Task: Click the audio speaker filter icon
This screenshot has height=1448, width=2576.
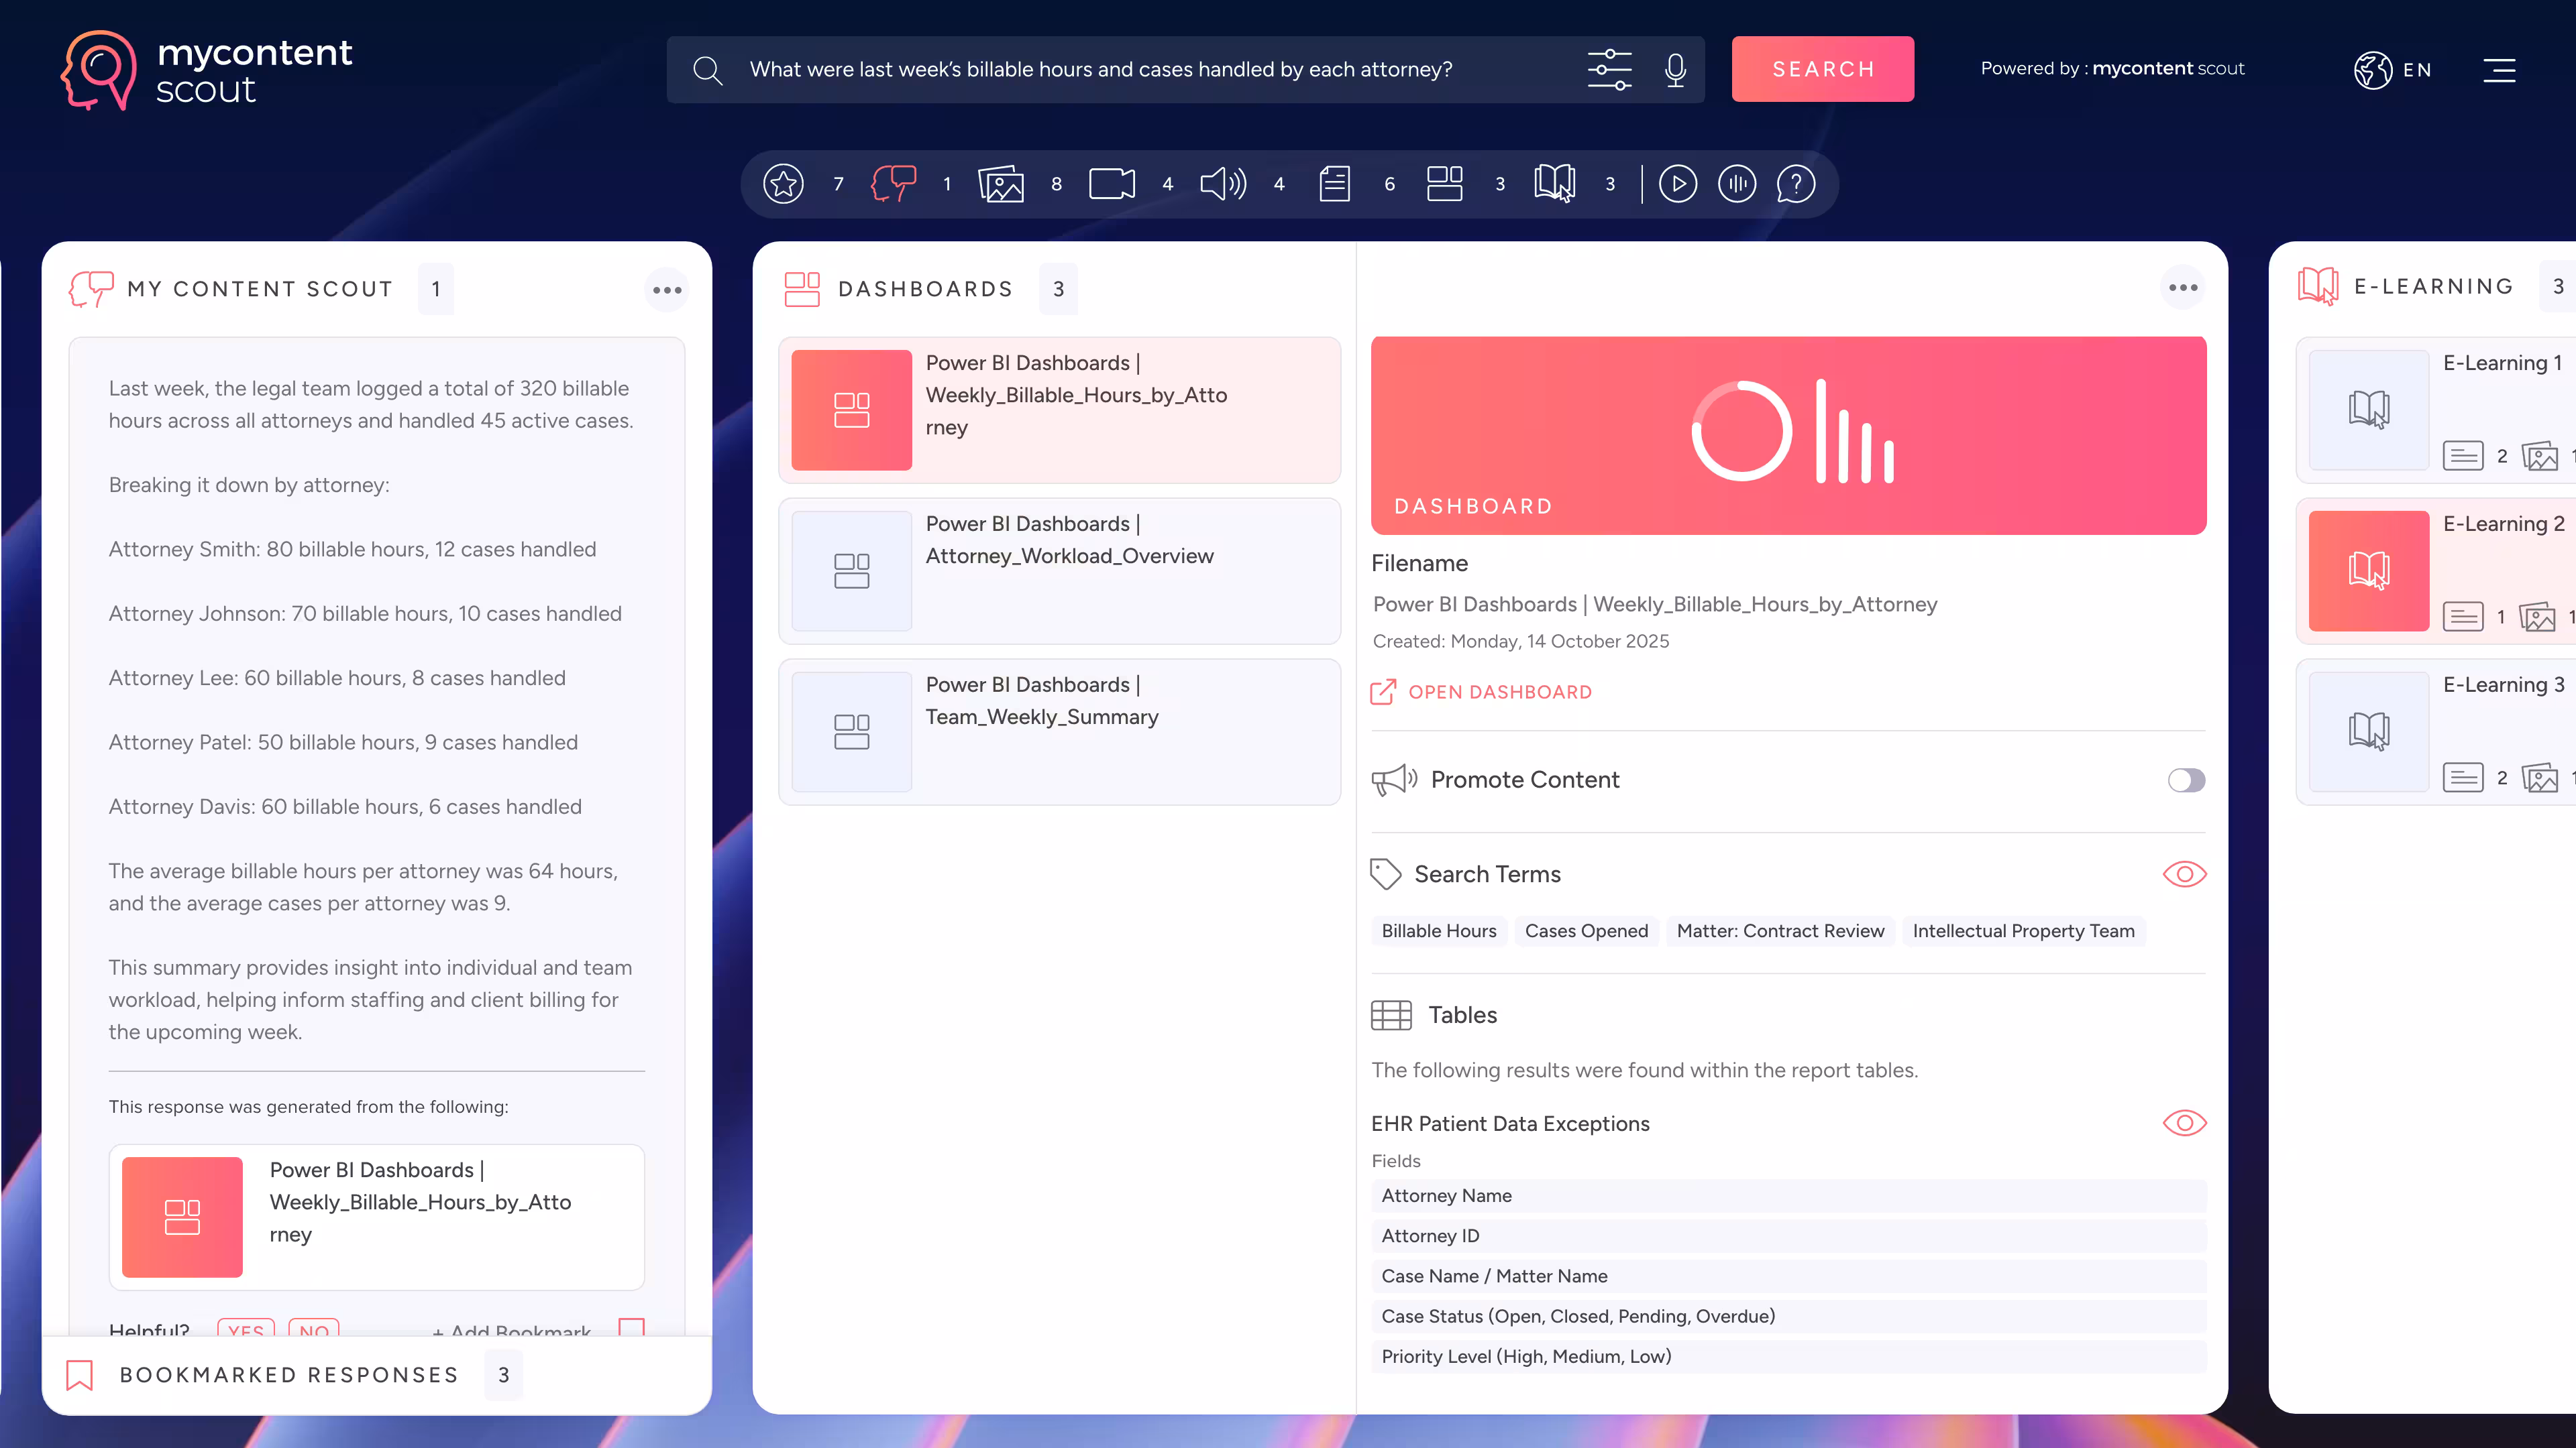Action: coord(1222,184)
